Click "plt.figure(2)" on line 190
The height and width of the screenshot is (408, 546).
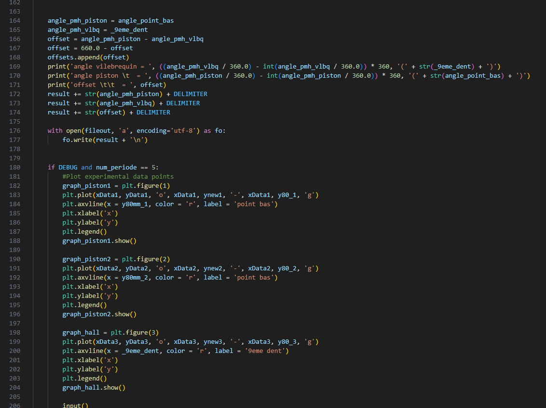(x=146, y=259)
